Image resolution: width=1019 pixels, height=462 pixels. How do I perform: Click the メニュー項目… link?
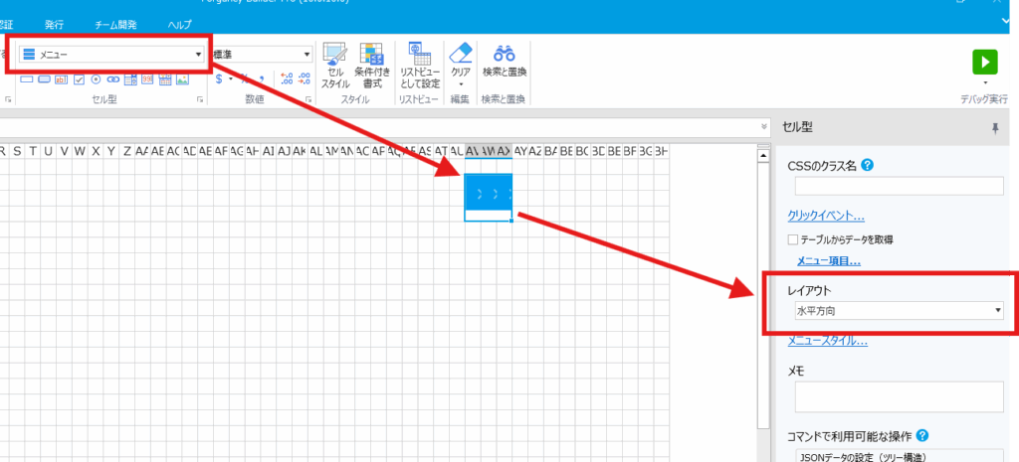(x=828, y=261)
